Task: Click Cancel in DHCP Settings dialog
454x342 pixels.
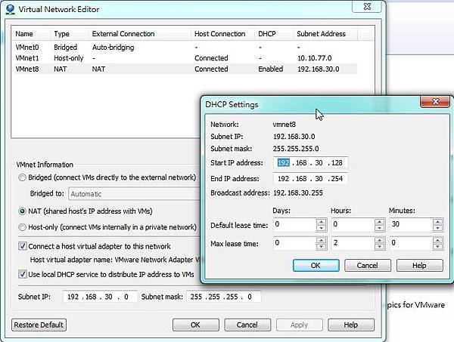Action: [368, 265]
